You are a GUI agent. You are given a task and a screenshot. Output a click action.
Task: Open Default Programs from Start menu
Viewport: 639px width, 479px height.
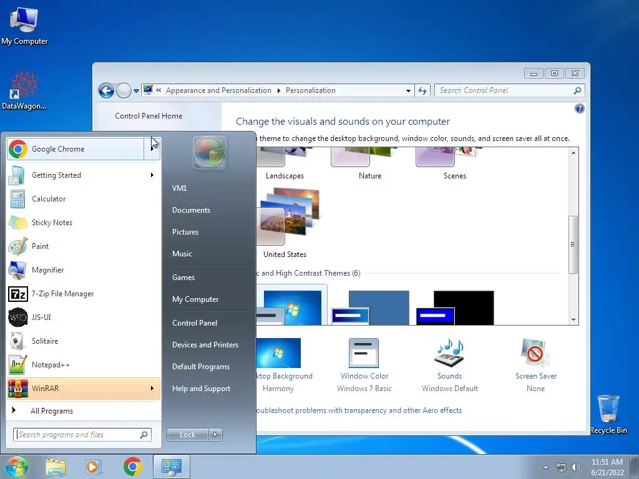[200, 367]
